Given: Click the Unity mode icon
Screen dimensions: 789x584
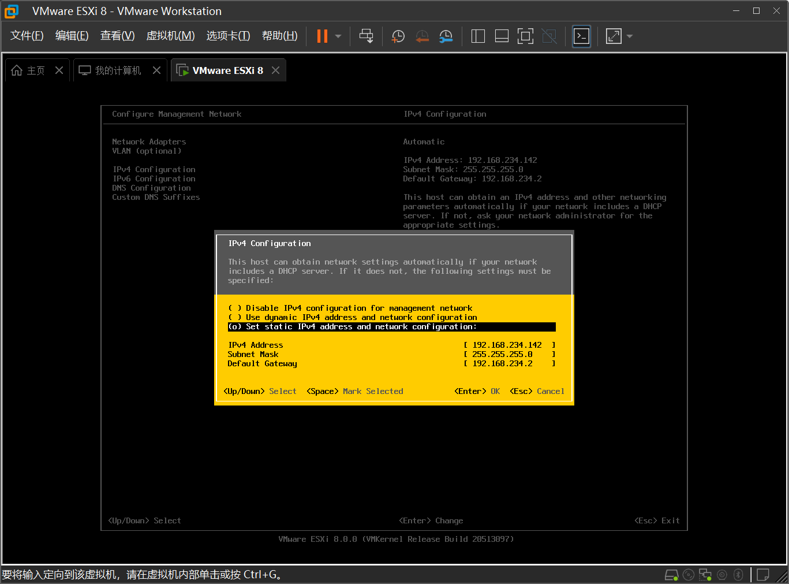Looking at the screenshot, I should click(x=549, y=36).
